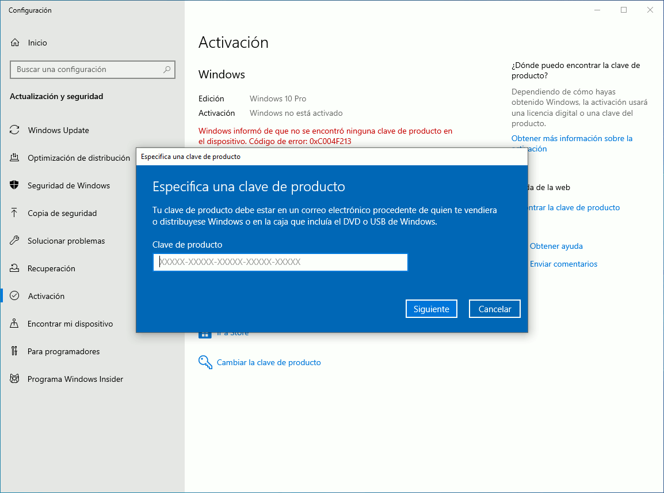Viewport: 664px width, 493px height.
Task: Open the Activación section in sidebar
Action: point(46,296)
